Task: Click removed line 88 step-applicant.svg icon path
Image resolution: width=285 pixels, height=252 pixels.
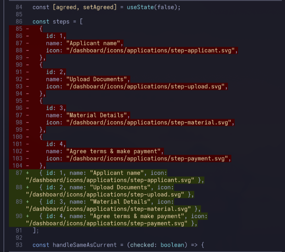Action: click(x=142, y=50)
